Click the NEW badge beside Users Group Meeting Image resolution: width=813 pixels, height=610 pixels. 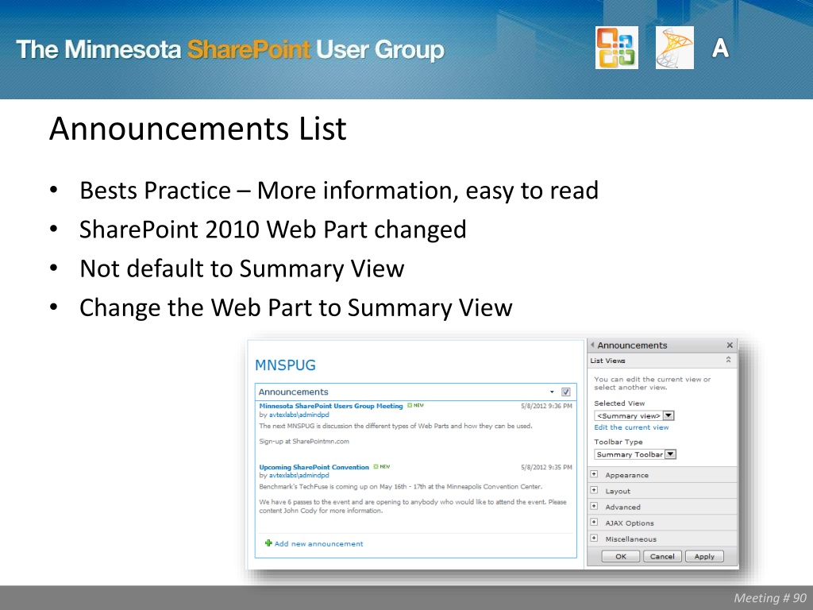415,406
